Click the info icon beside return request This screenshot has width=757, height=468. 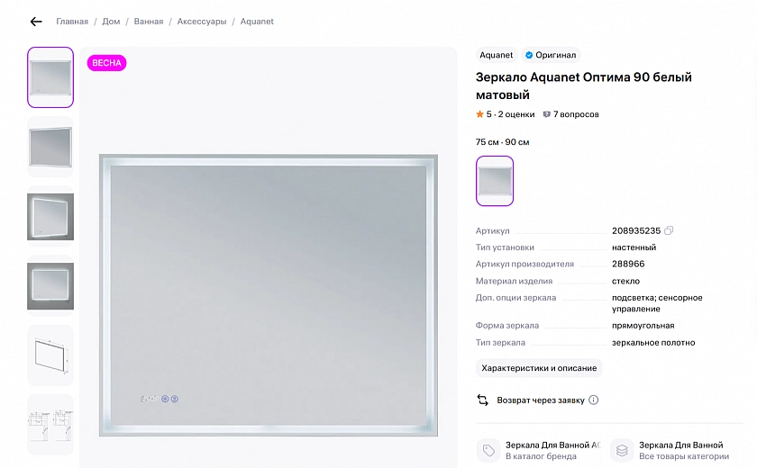[594, 400]
